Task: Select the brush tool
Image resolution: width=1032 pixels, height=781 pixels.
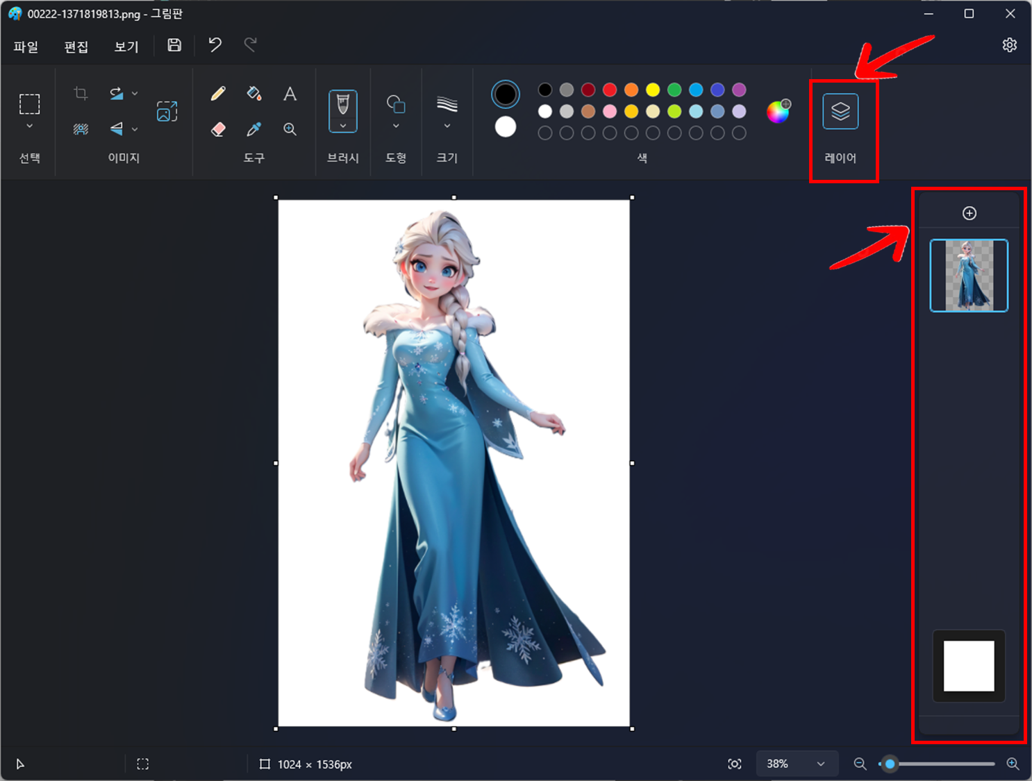Action: tap(343, 104)
